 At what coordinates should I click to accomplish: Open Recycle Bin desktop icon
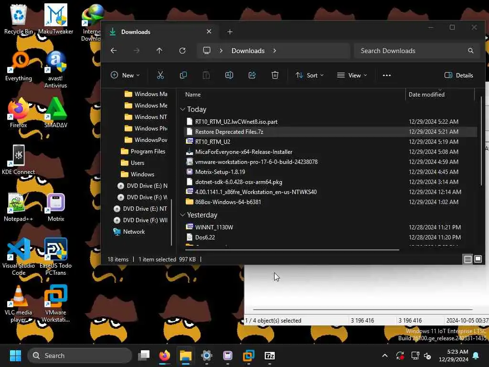click(19, 19)
